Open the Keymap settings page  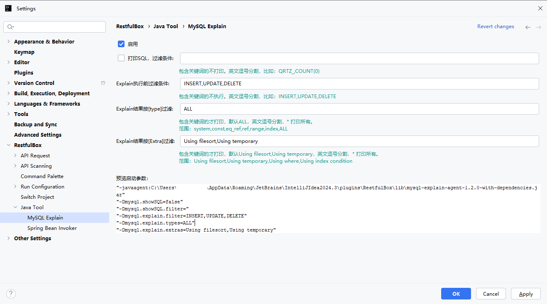24,52
